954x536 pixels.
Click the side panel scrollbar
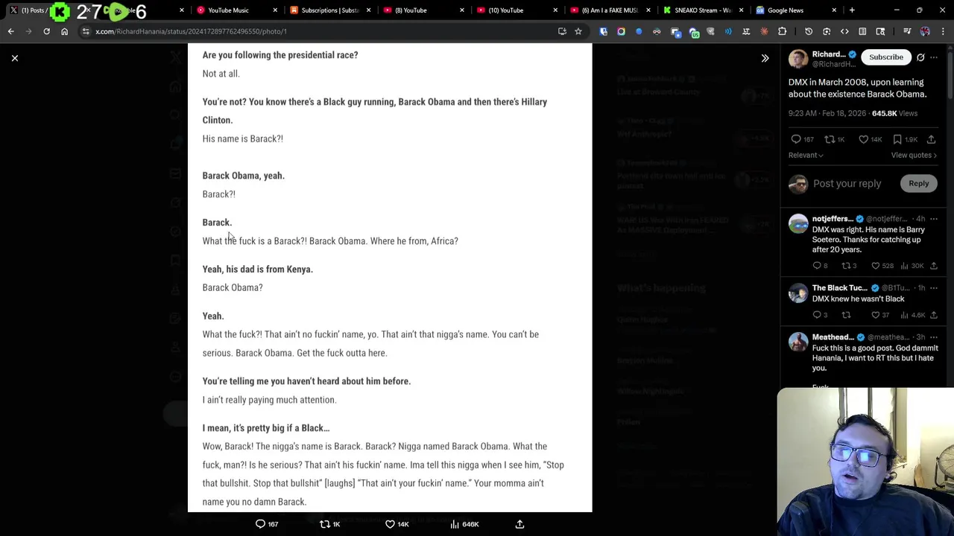click(950, 74)
